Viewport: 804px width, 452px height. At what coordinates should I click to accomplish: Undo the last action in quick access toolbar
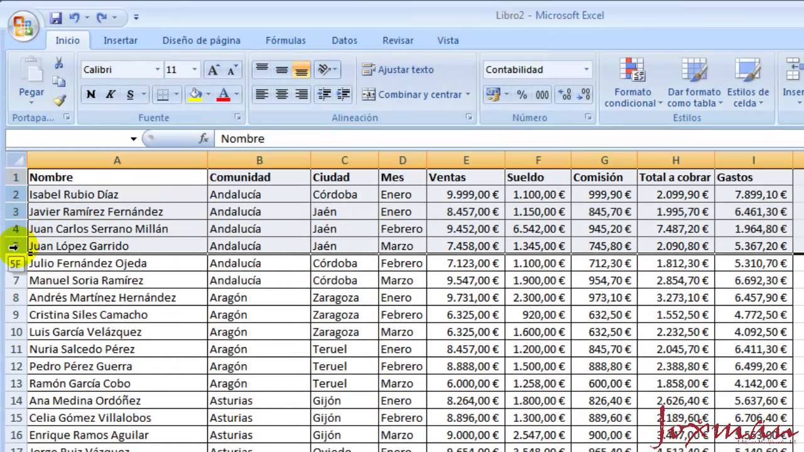coord(75,18)
